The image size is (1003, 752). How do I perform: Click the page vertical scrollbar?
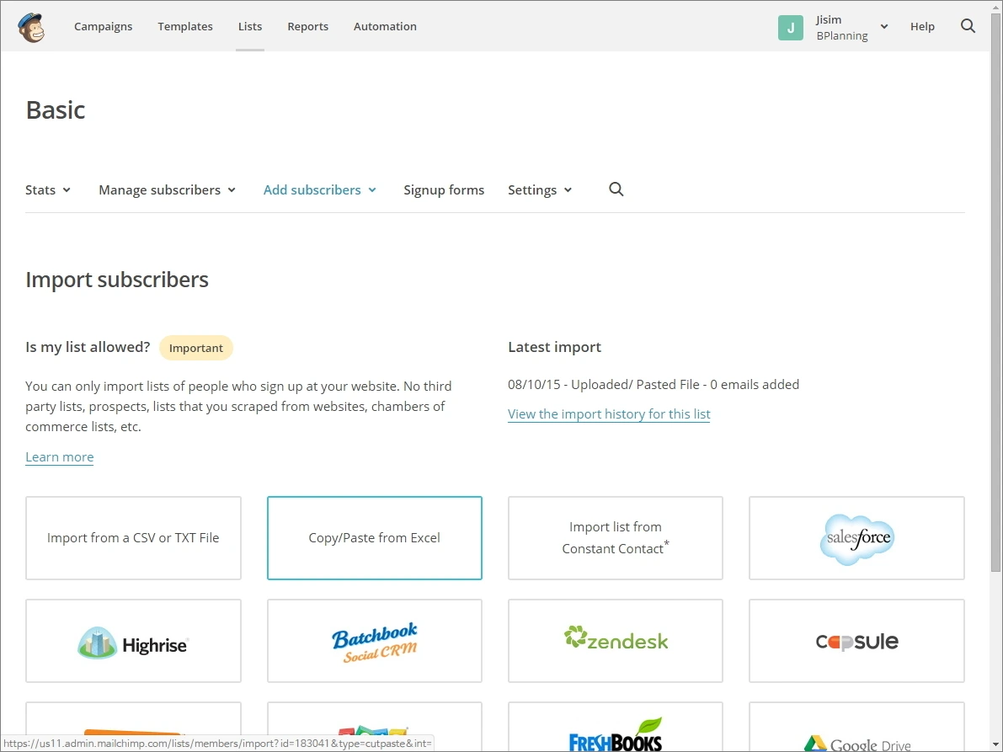[995, 291]
